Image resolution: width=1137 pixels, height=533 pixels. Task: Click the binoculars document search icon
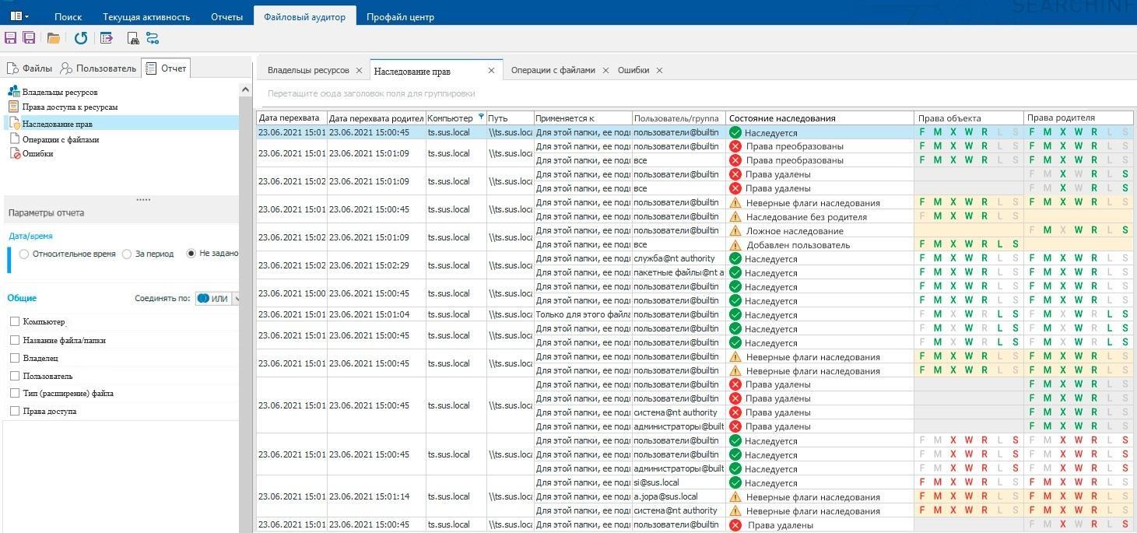[x=132, y=38]
